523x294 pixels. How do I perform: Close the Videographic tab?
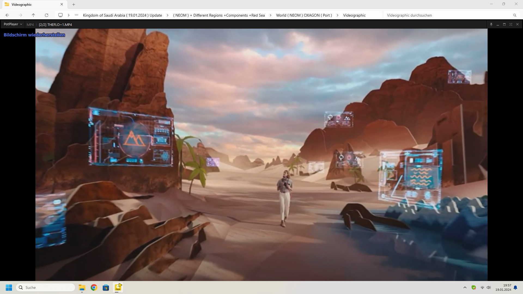[x=62, y=4]
